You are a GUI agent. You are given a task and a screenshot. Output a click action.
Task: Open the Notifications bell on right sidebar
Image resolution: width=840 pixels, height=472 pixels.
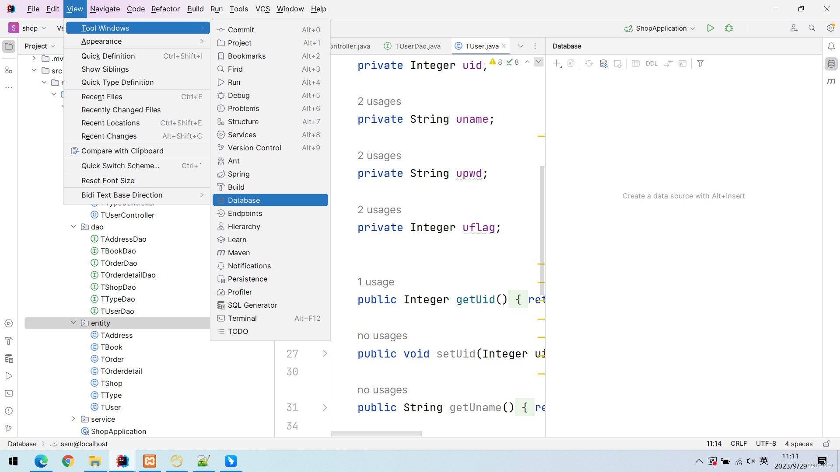click(x=831, y=46)
